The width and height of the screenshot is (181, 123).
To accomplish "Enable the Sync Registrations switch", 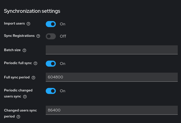I will [x=51, y=36].
